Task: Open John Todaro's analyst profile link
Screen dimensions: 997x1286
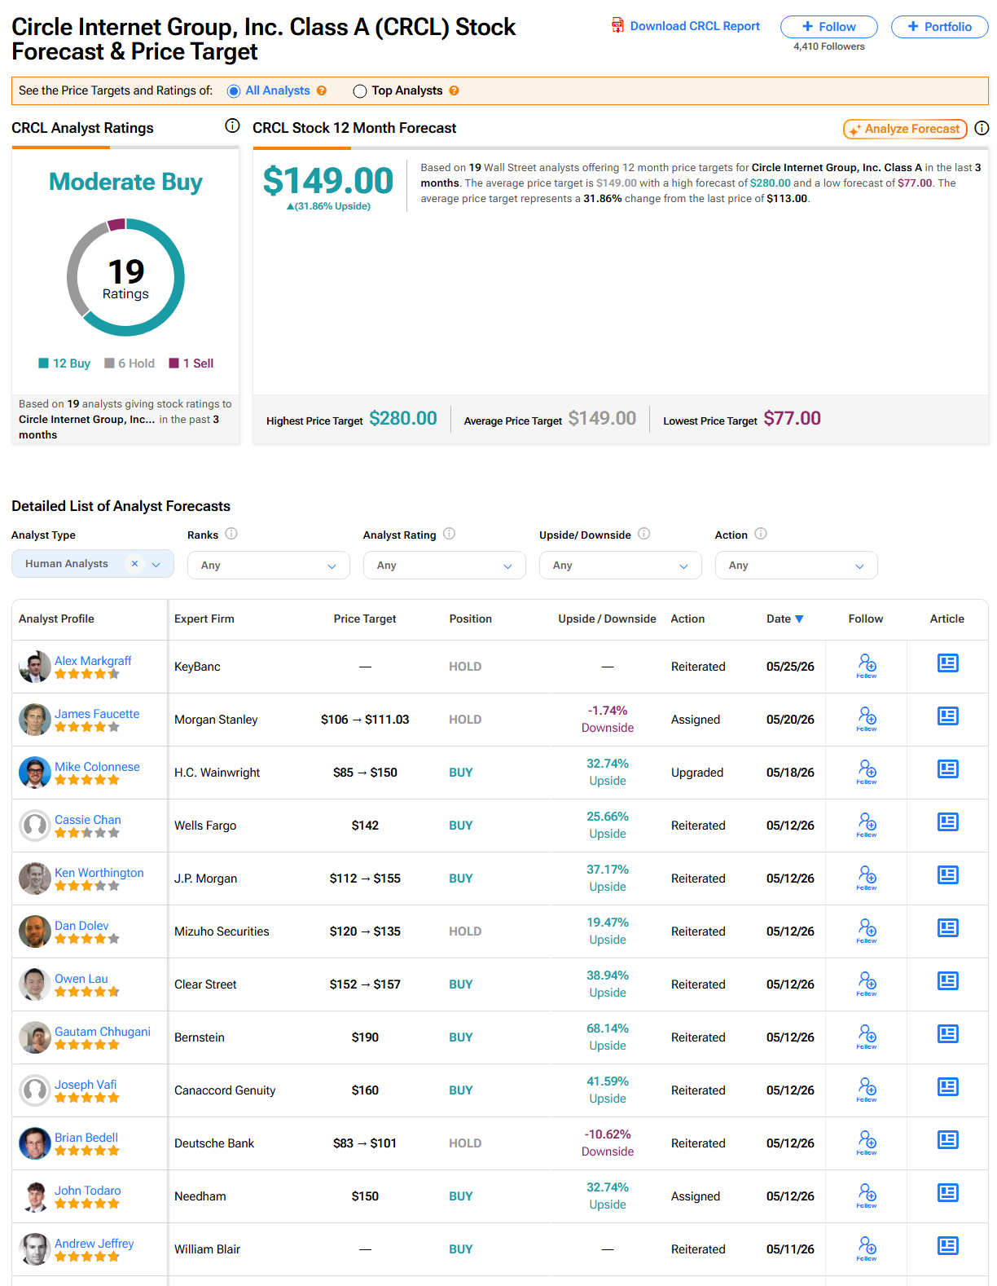Action: pos(87,1190)
